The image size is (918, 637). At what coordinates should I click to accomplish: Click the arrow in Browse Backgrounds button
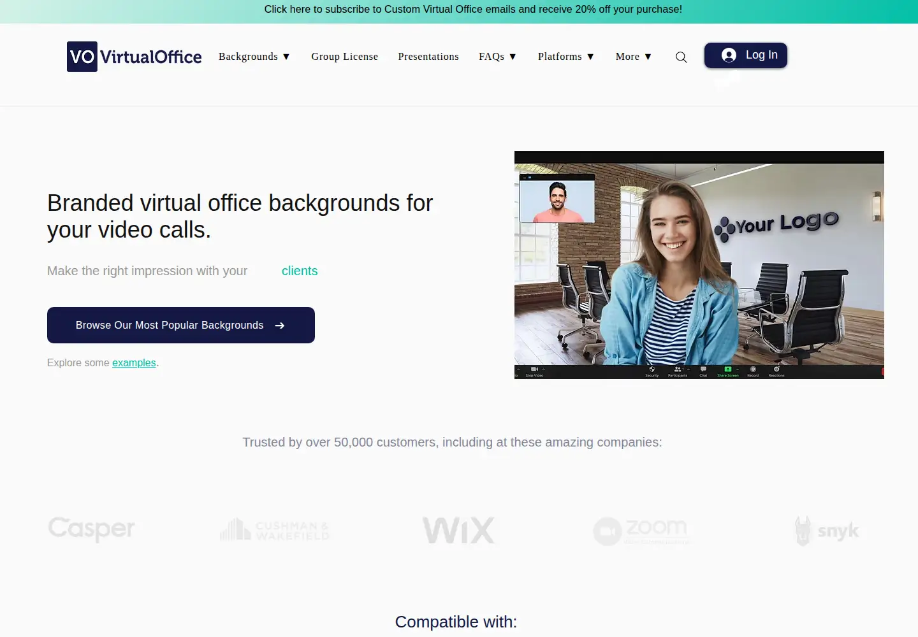(x=279, y=326)
